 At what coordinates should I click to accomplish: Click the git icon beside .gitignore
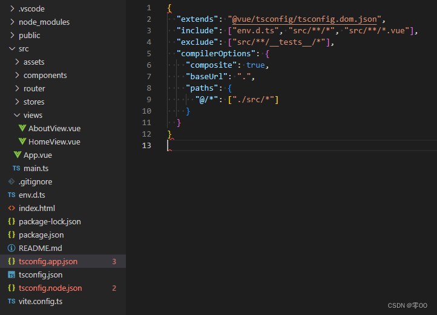[x=11, y=181]
